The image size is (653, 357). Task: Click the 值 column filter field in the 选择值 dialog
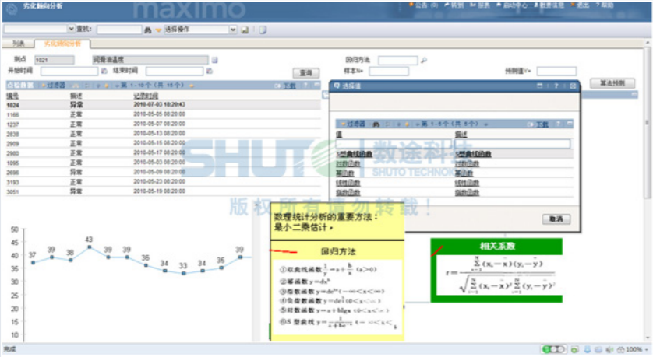(x=394, y=144)
